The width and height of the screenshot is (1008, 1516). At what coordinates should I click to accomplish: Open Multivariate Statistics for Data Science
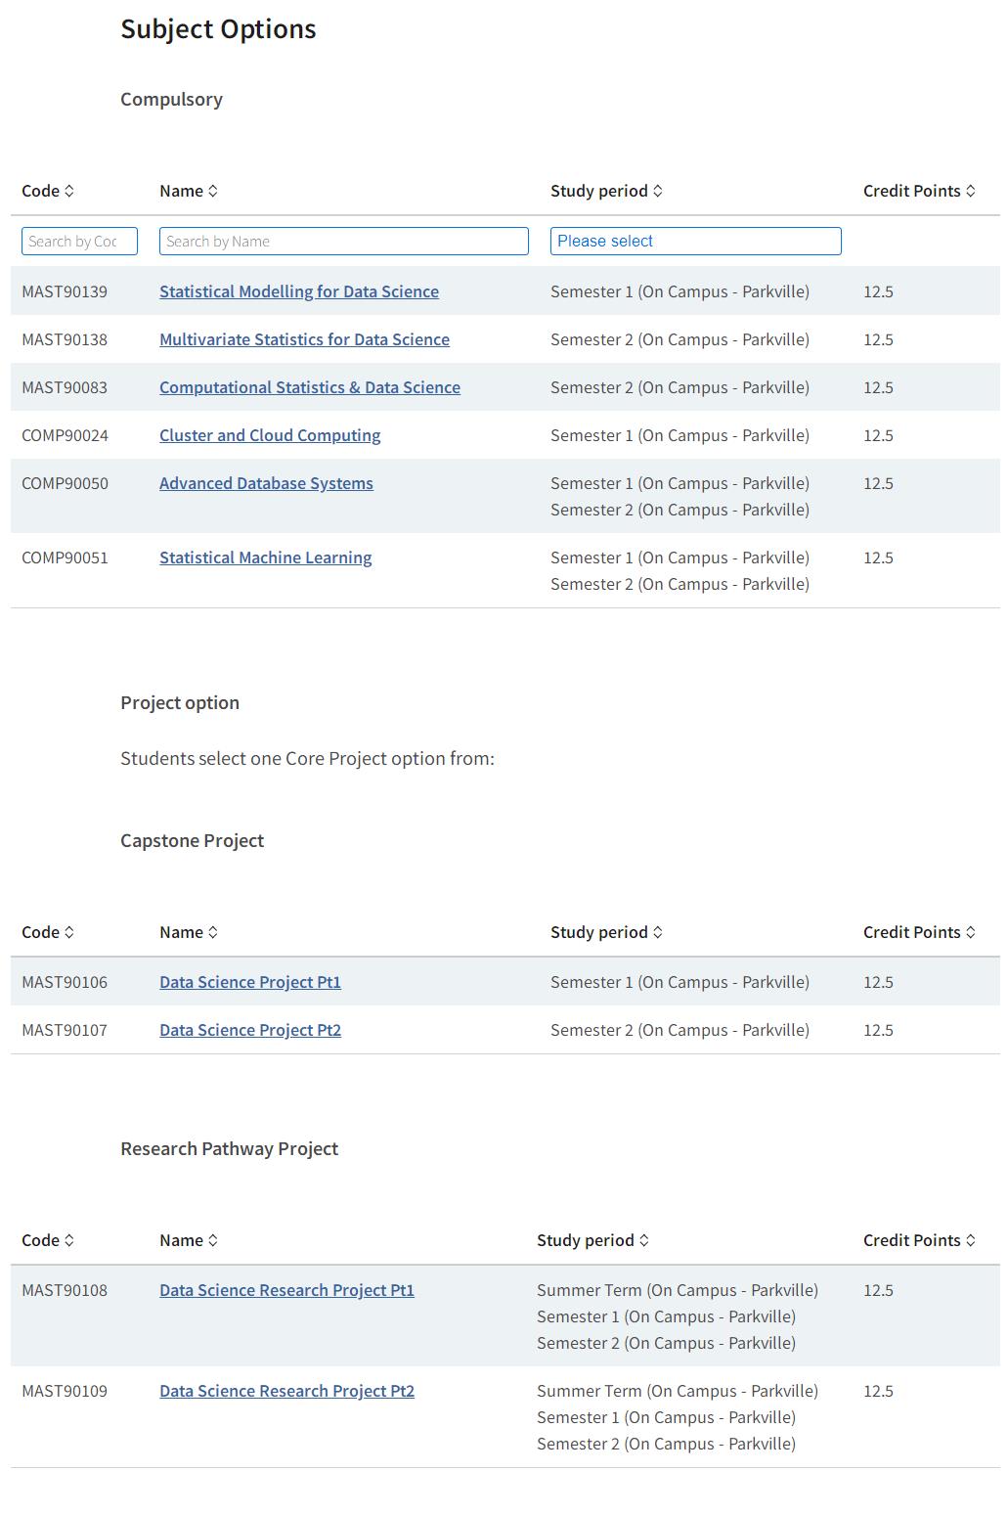304,339
